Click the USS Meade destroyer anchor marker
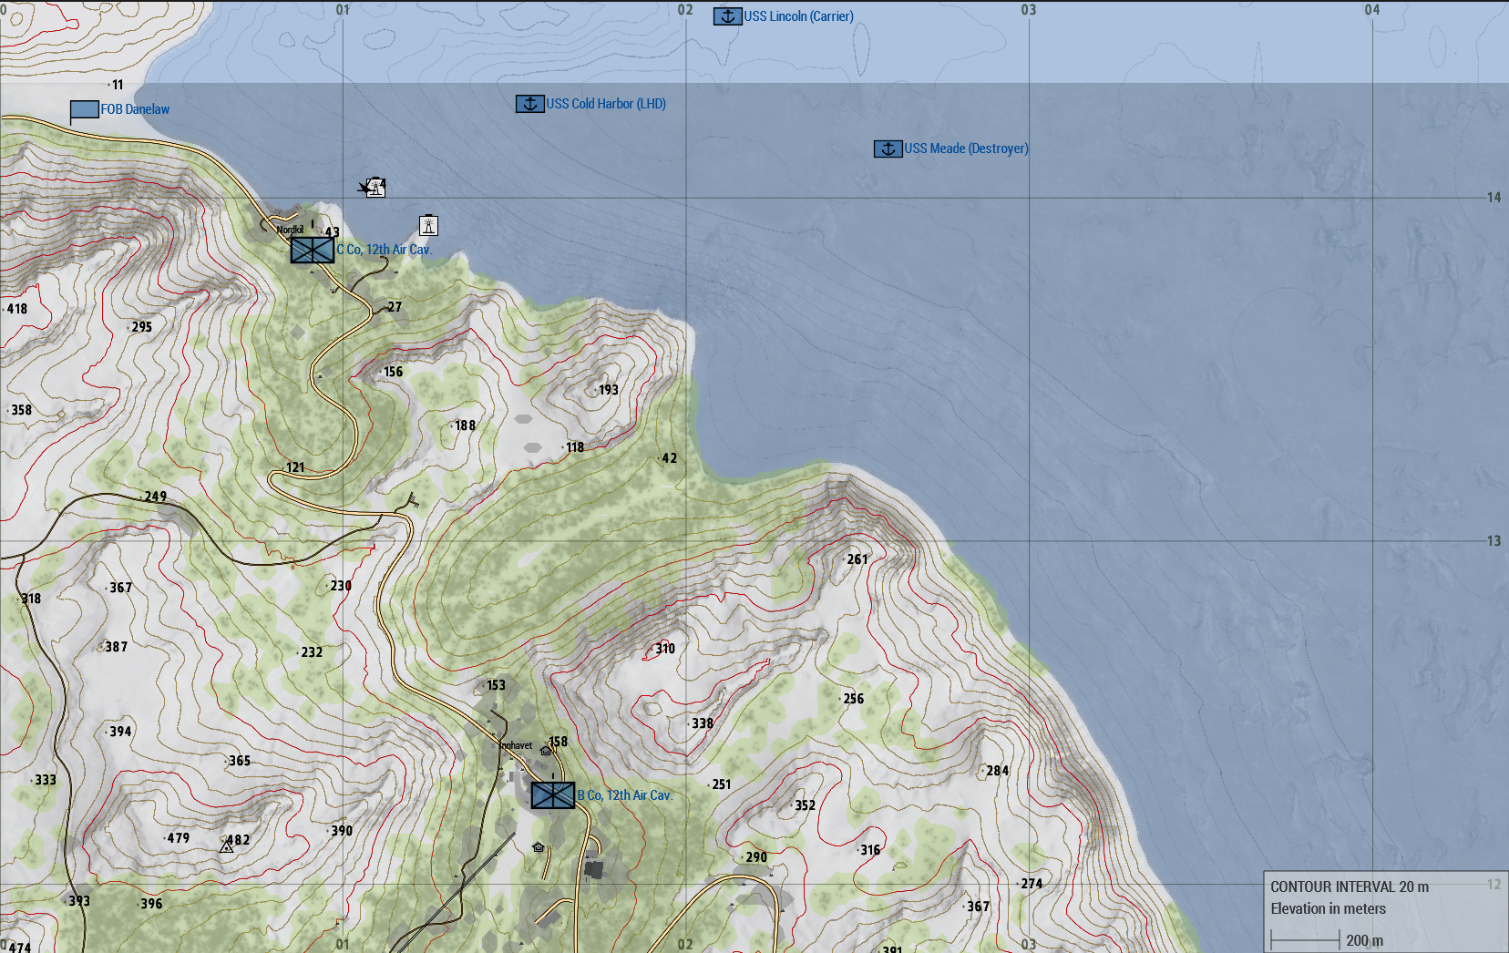1509x953 pixels. pos(888,149)
